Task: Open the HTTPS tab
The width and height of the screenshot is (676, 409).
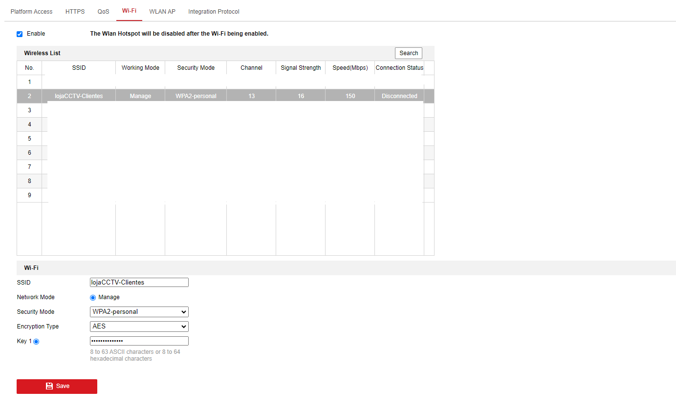Action: click(x=75, y=12)
